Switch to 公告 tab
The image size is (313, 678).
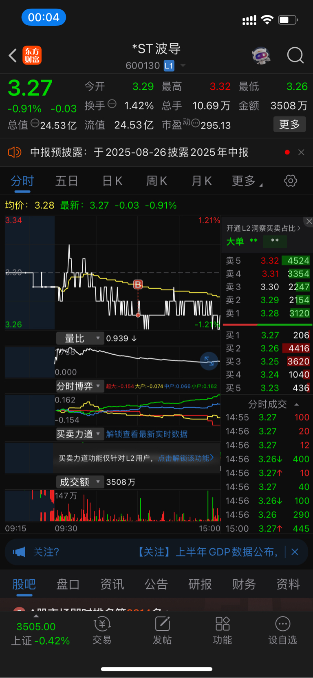click(x=156, y=584)
